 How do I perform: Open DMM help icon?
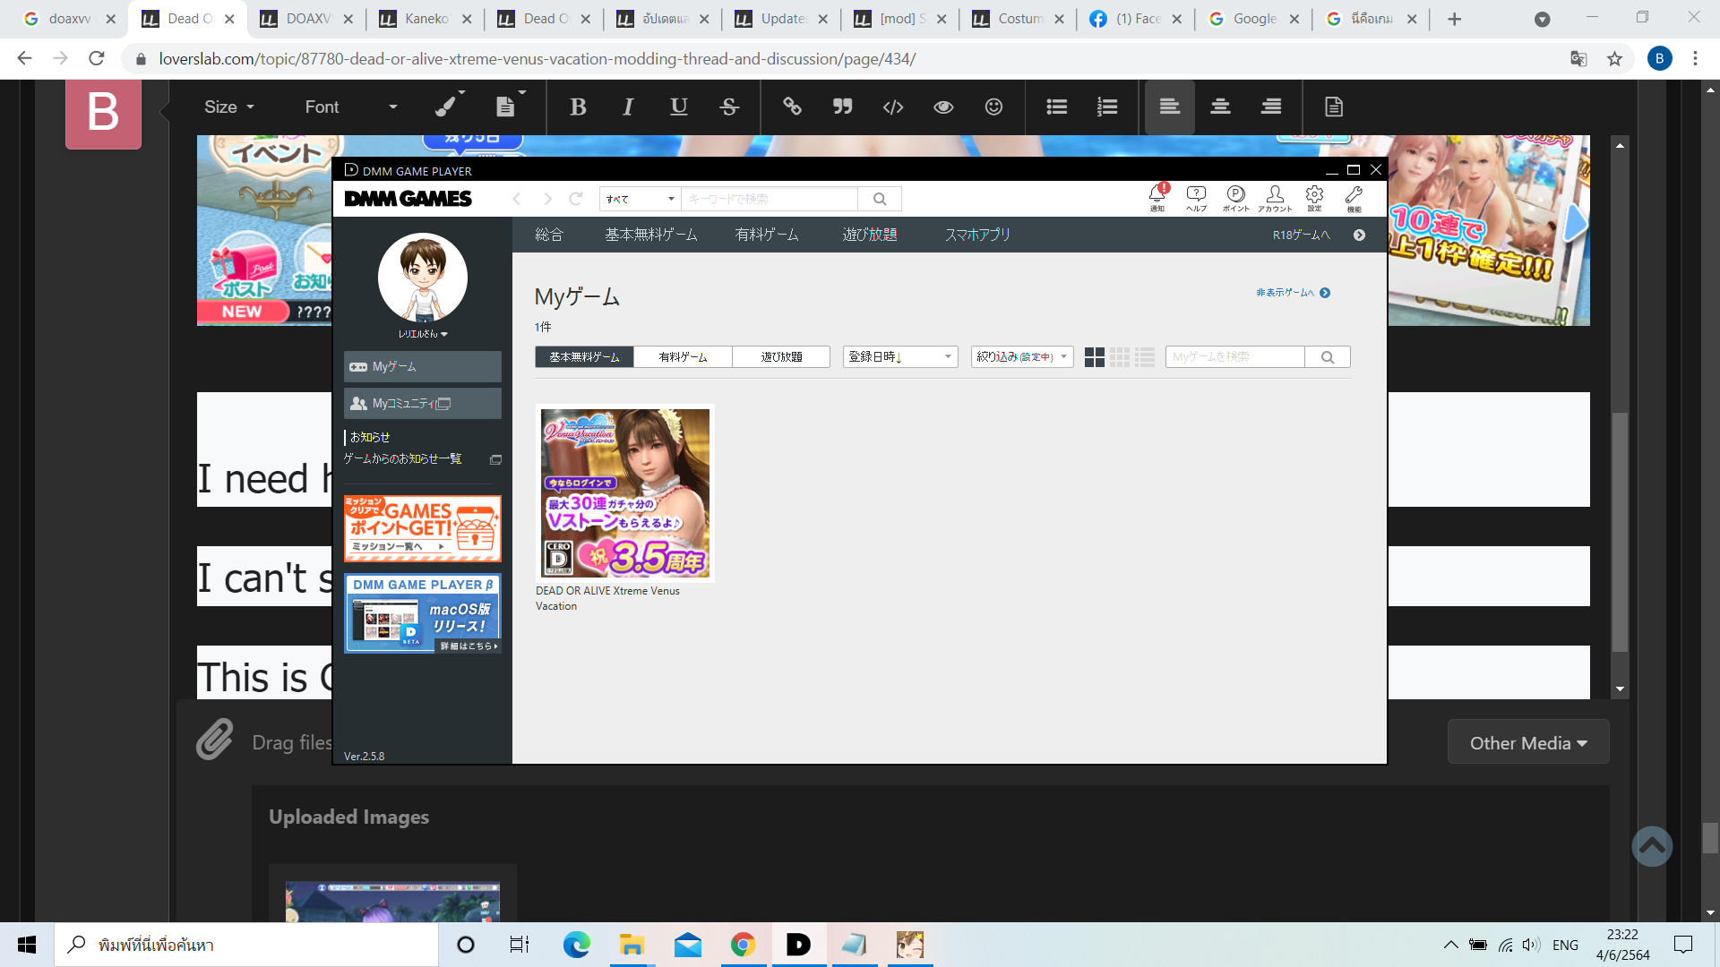[1196, 199]
